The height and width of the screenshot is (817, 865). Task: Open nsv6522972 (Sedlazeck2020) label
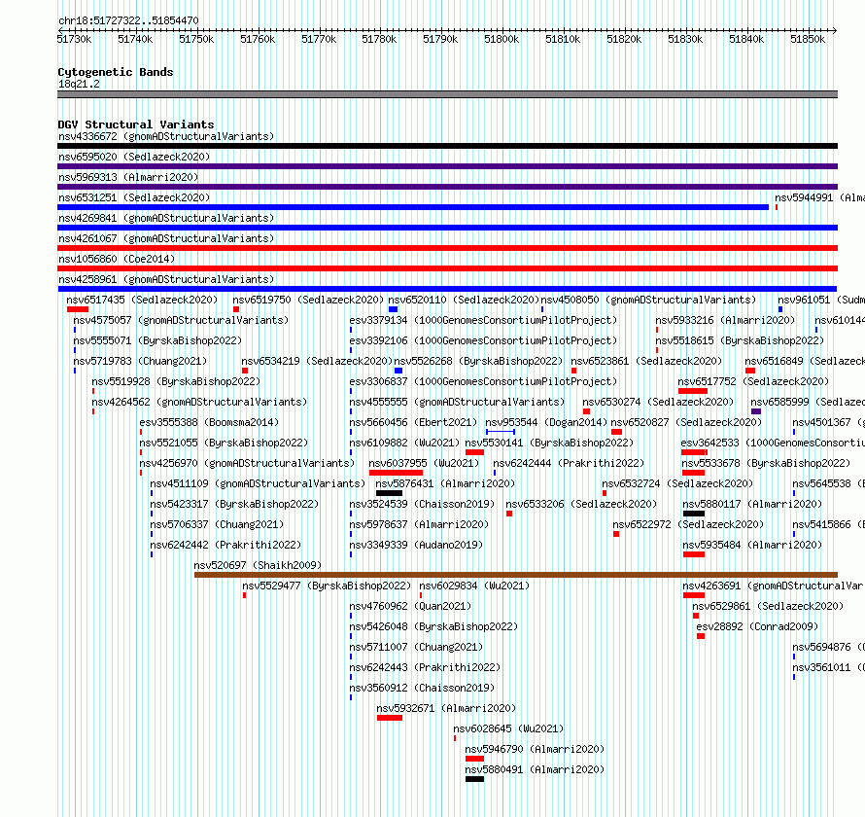pyautogui.click(x=688, y=524)
